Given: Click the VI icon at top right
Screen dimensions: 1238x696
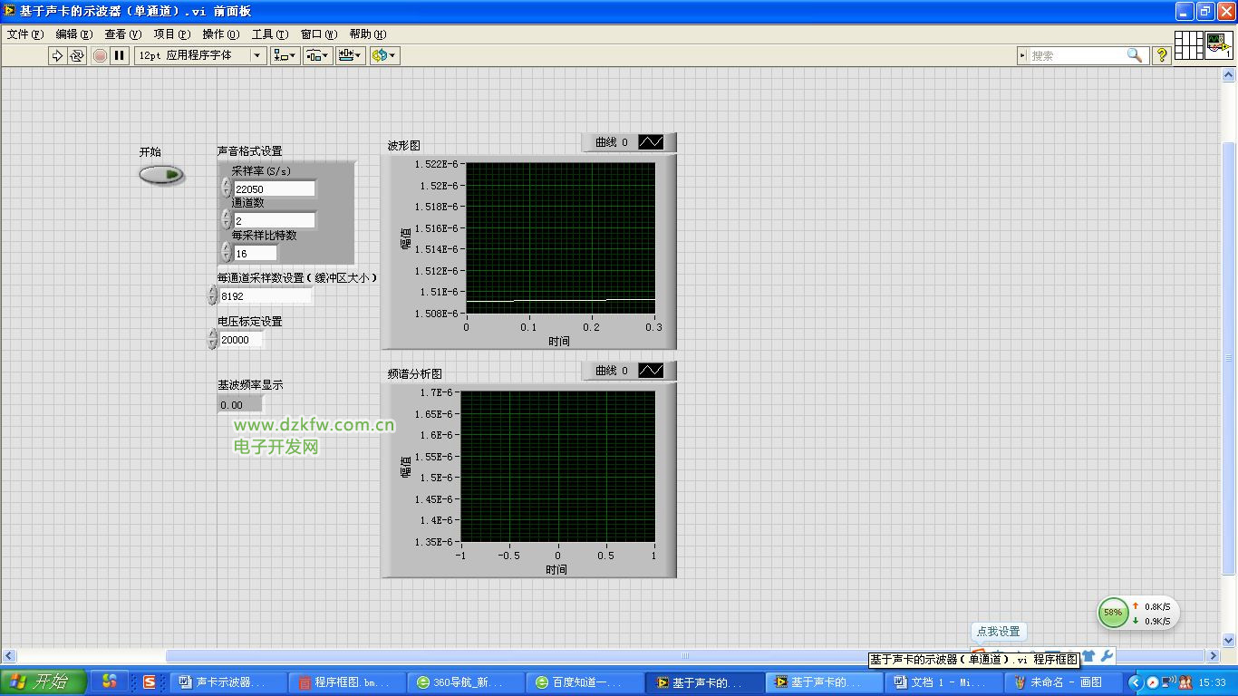Looking at the screenshot, I should (x=1218, y=45).
